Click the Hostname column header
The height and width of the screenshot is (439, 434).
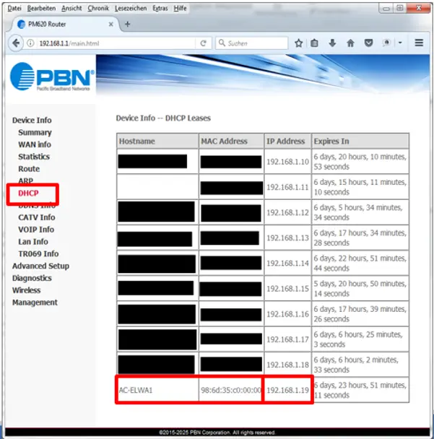point(157,141)
